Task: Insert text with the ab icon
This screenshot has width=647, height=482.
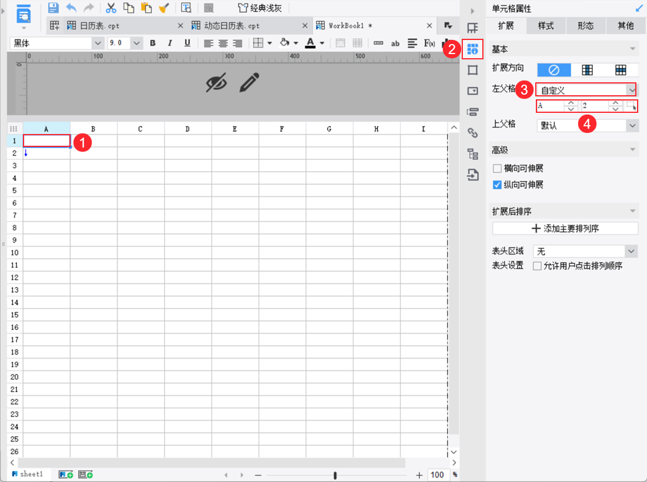Action: [x=395, y=43]
